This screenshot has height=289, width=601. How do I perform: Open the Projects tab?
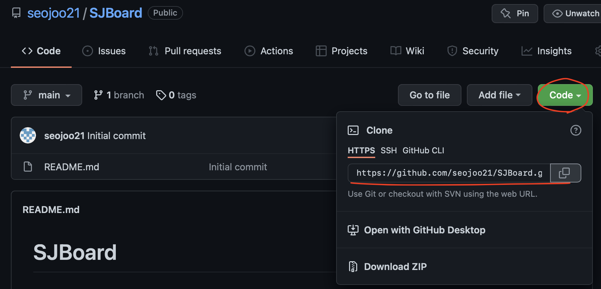click(x=341, y=51)
